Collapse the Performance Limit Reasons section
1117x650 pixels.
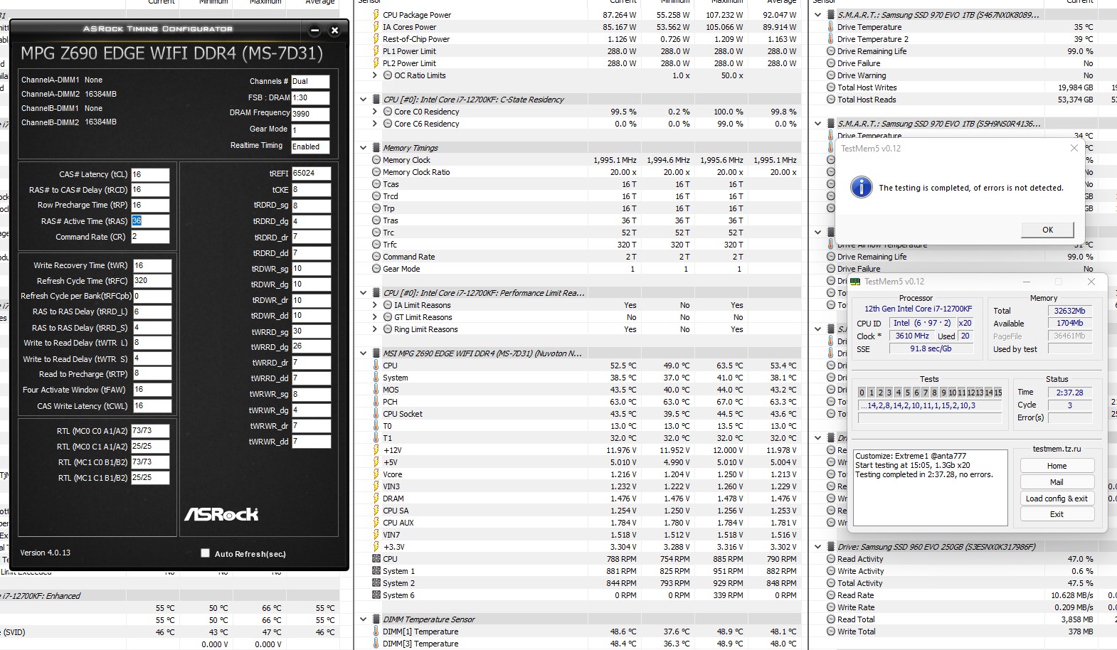click(364, 293)
